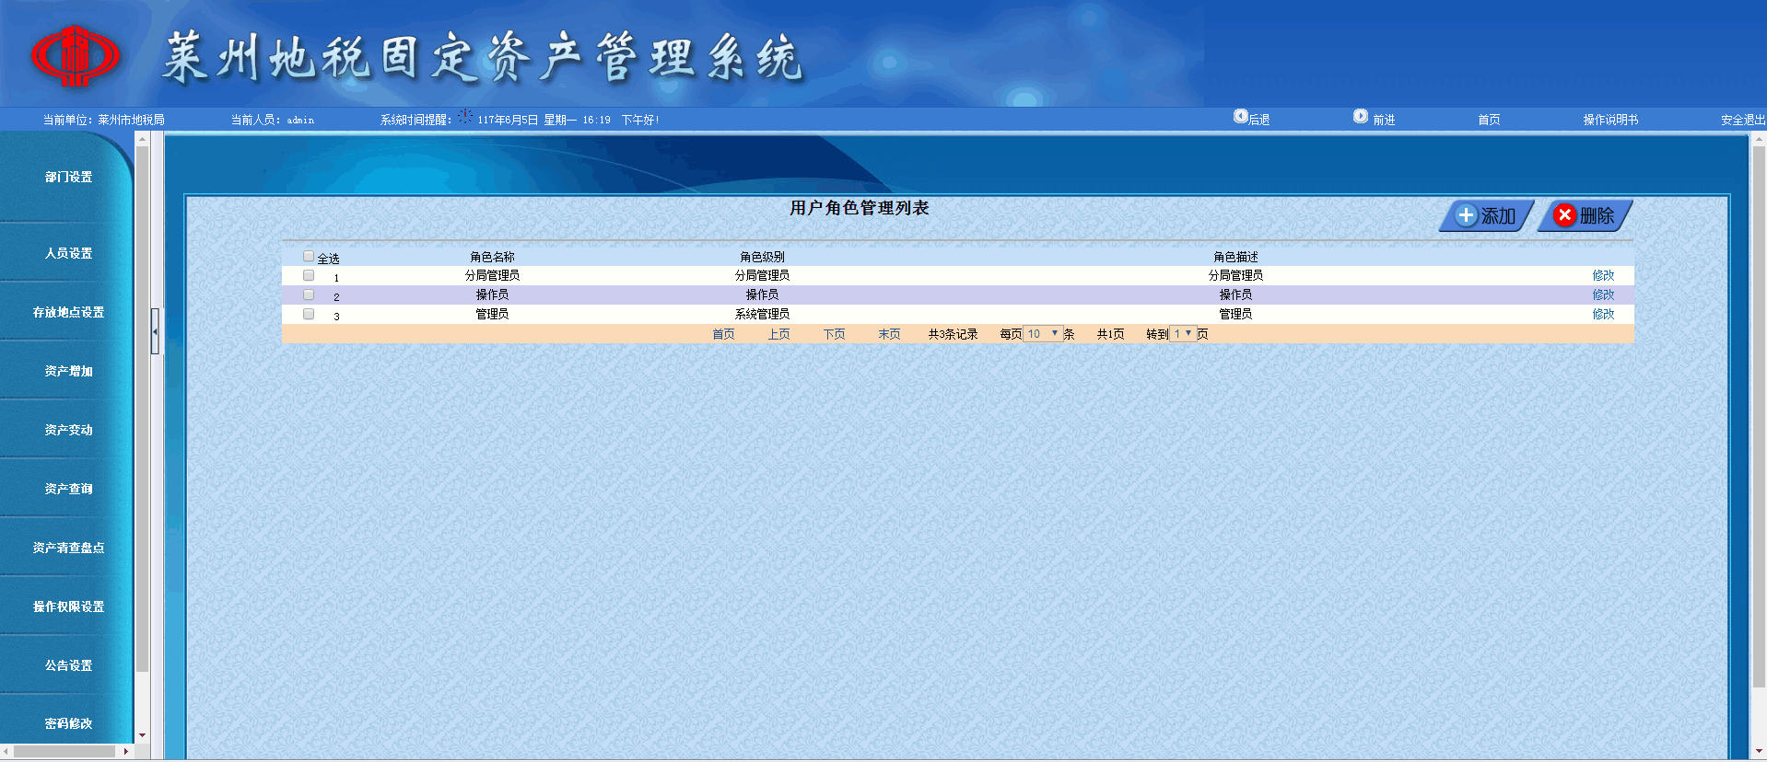The height and width of the screenshot is (762, 1767).
Task: Open the 每页 records-per-page dropdown
Action: pyautogui.click(x=1043, y=334)
